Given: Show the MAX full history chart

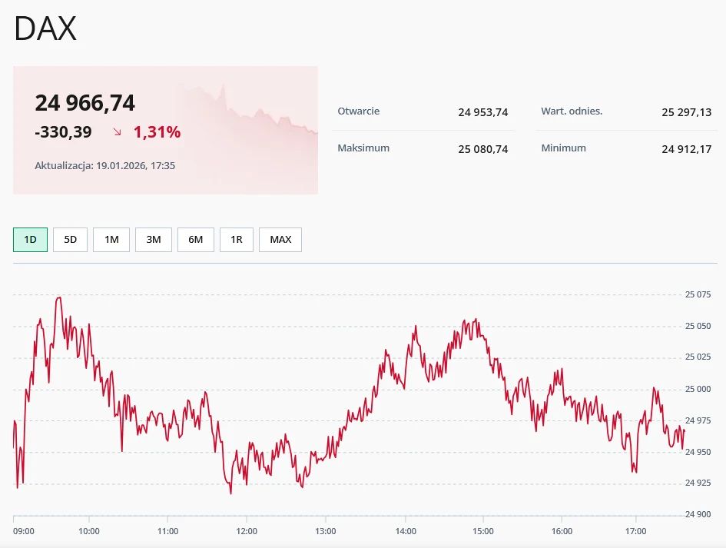Looking at the screenshot, I should point(280,239).
